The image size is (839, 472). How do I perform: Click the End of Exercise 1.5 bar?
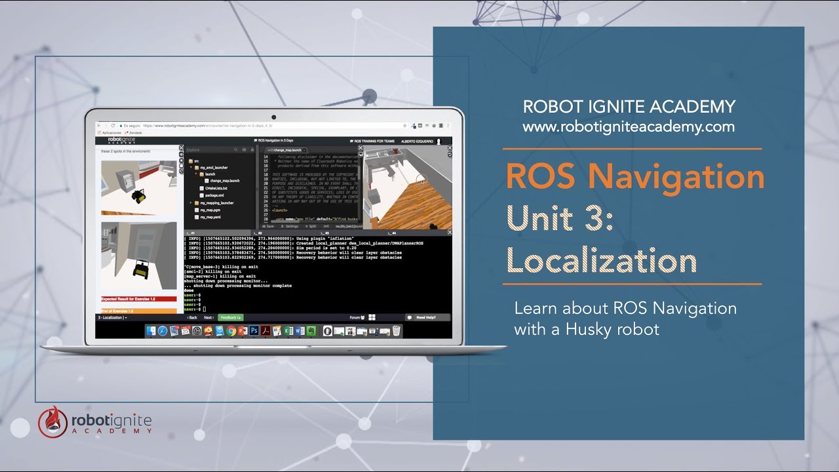tap(139, 311)
